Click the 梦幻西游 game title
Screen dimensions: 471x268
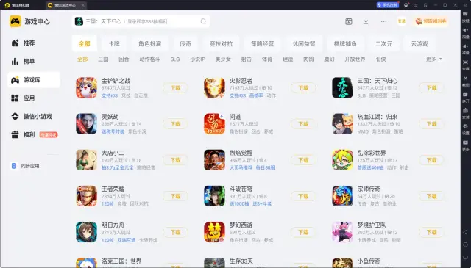click(241, 225)
